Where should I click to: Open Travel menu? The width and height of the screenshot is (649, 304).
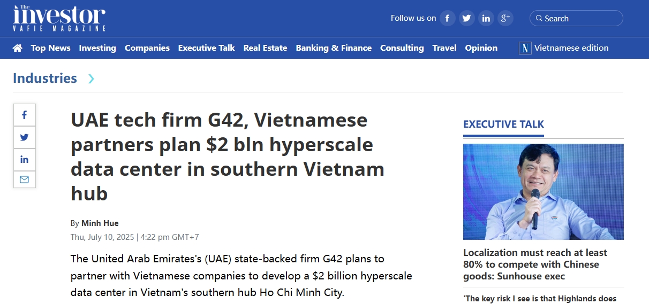tap(444, 48)
